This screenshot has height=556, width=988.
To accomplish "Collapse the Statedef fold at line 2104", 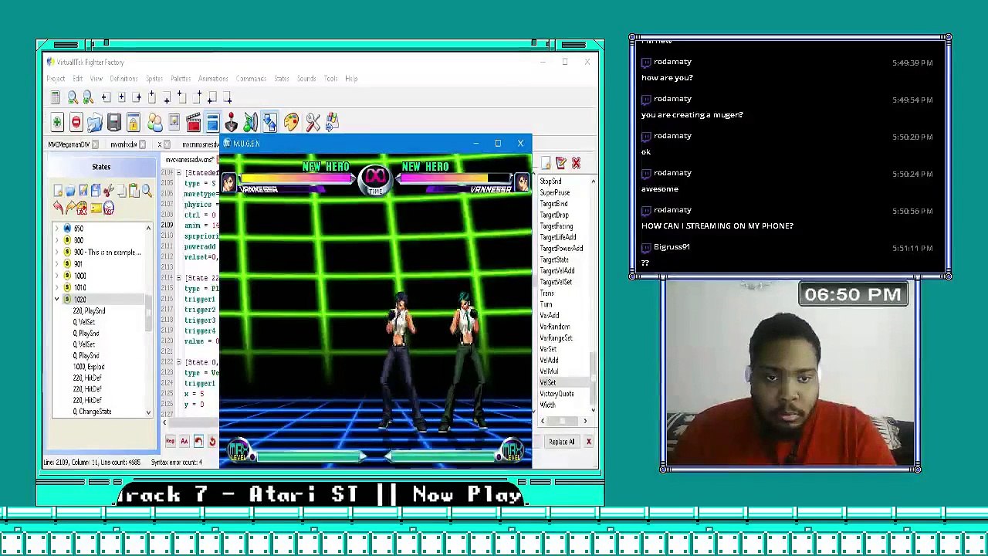I will (x=179, y=173).
